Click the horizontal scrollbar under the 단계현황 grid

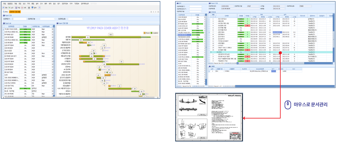pos(285,63)
